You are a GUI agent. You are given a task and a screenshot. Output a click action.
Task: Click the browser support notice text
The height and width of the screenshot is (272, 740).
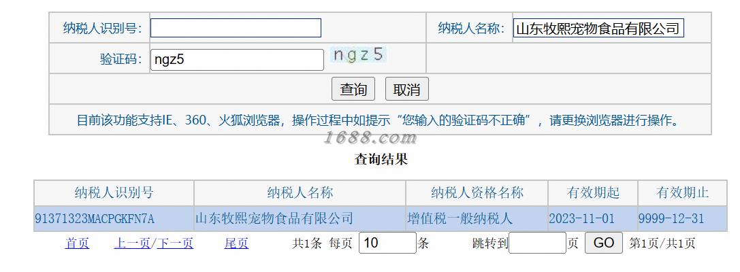pos(379,120)
